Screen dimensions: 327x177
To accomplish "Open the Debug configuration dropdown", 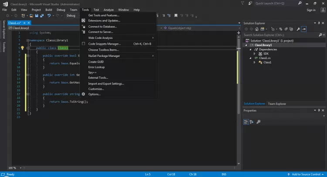I will coord(72,16).
